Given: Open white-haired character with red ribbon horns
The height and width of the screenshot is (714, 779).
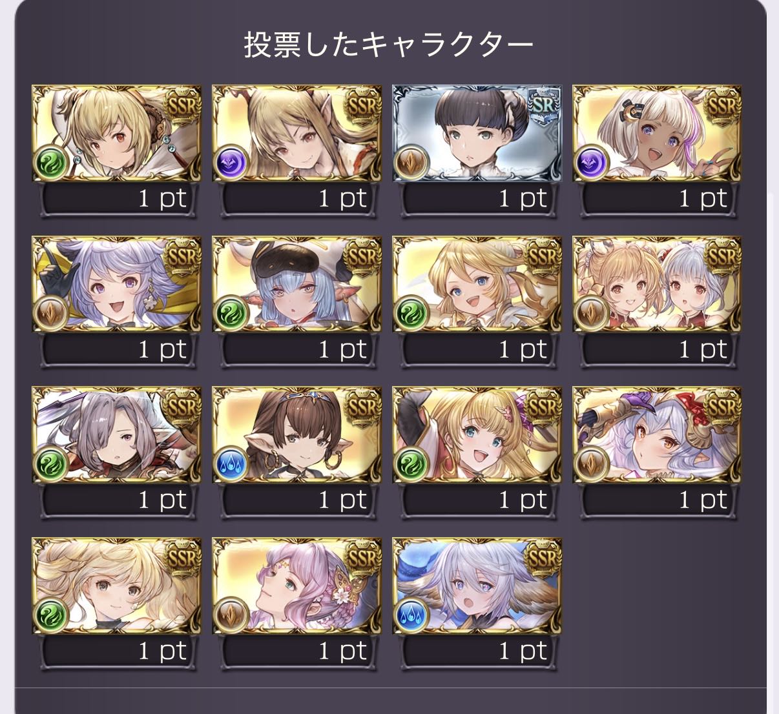Looking at the screenshot, I should 658,435.
